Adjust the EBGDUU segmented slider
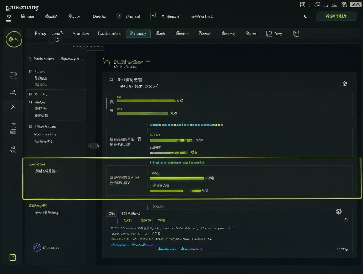 pyautogui.click(x=169, y=153)
